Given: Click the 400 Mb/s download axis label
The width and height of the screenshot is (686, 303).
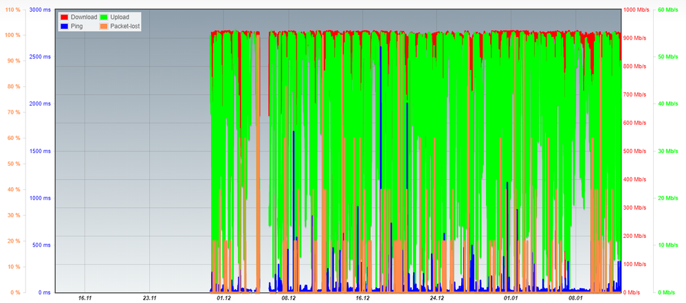Looking at the screenshot, I should tap(635, 180).
